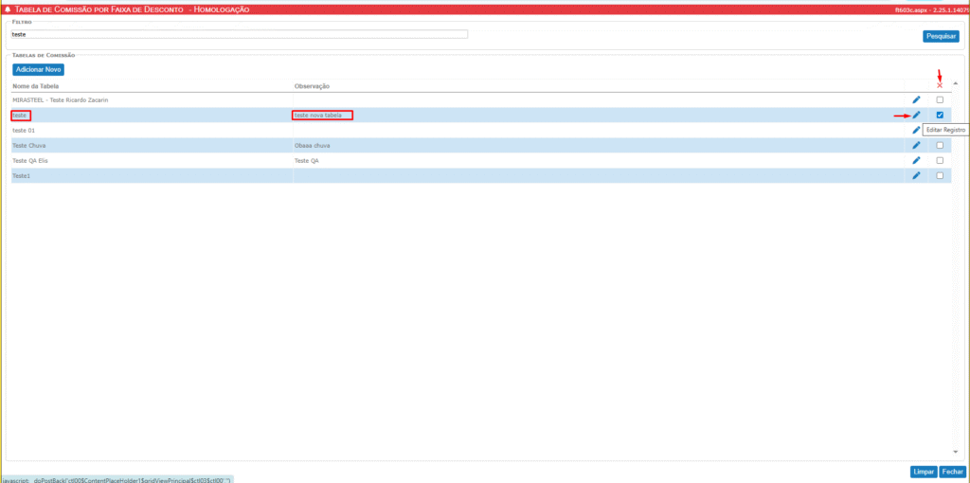Click edit pencil on Teste1 row
970x483 pixels.
click(x=916, y=175)
